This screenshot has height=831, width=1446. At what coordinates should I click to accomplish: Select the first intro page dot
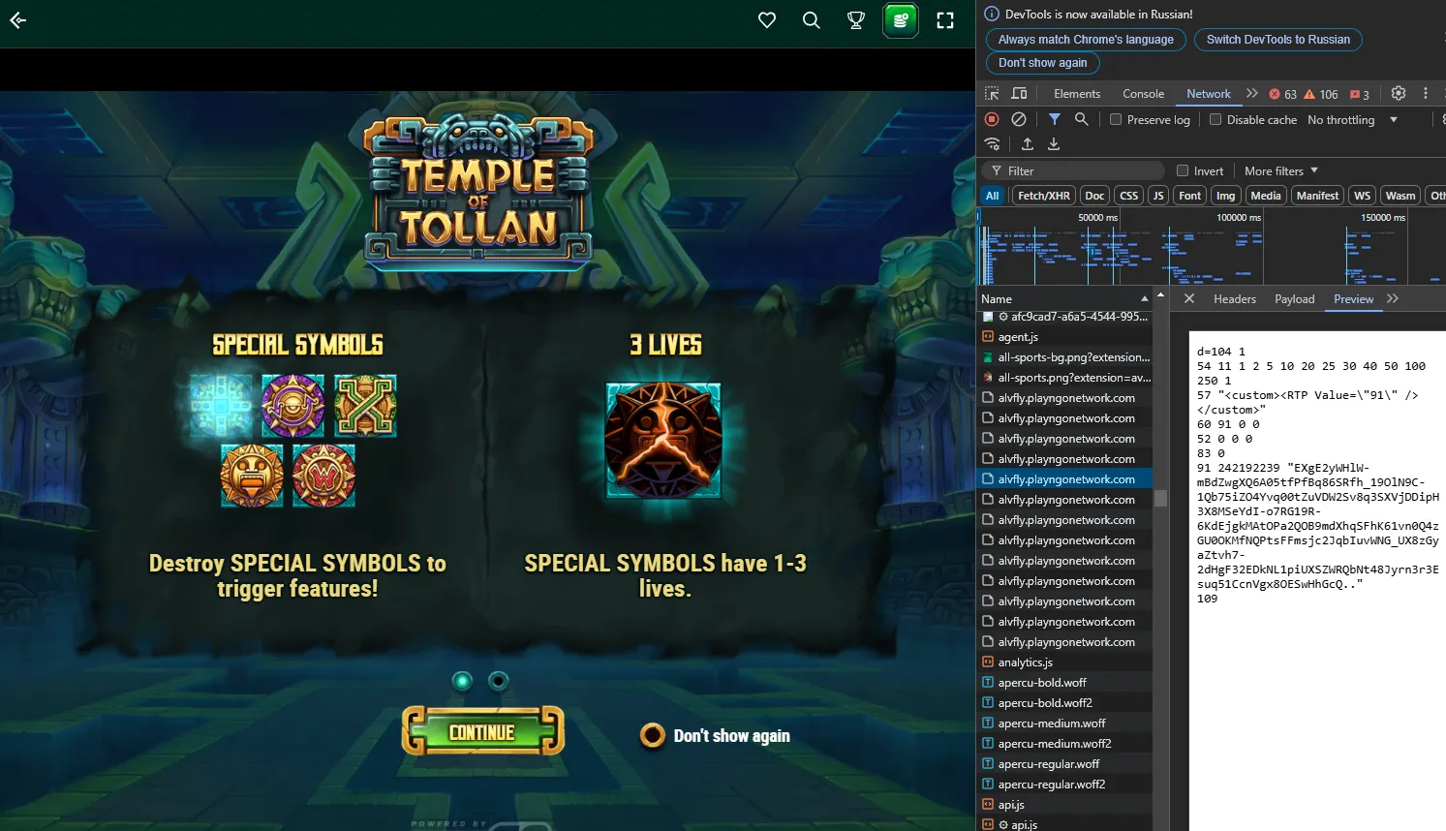(463, 681)
